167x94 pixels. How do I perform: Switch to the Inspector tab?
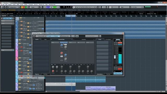[4, 16]
